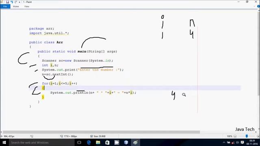Open File Explorer from the taskbar
260x146 pixels.
click(98, 142)
